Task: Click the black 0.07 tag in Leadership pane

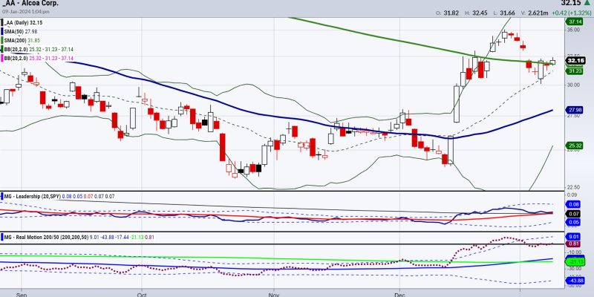Action: 572,214
